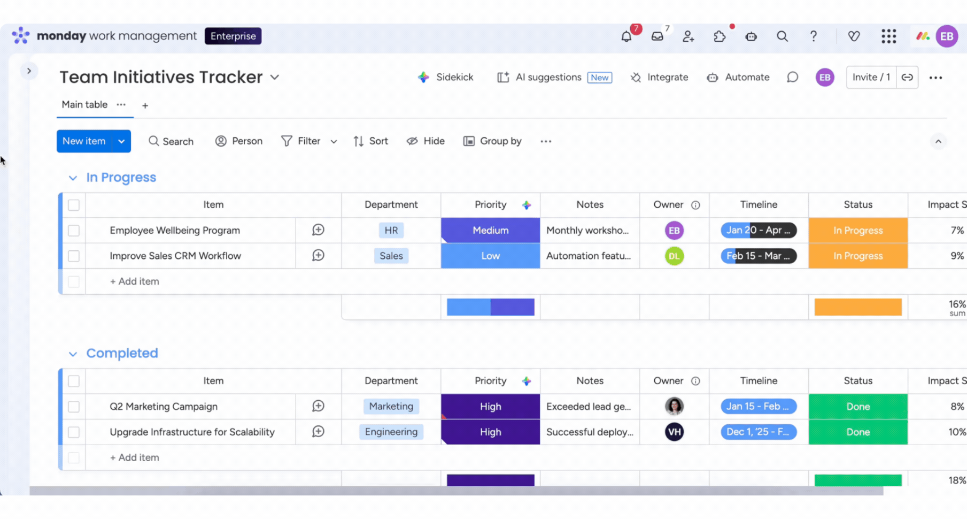Open the products switcher grid icon
Image resolution: width=967 pixels, height=519 pixels.
888,36
